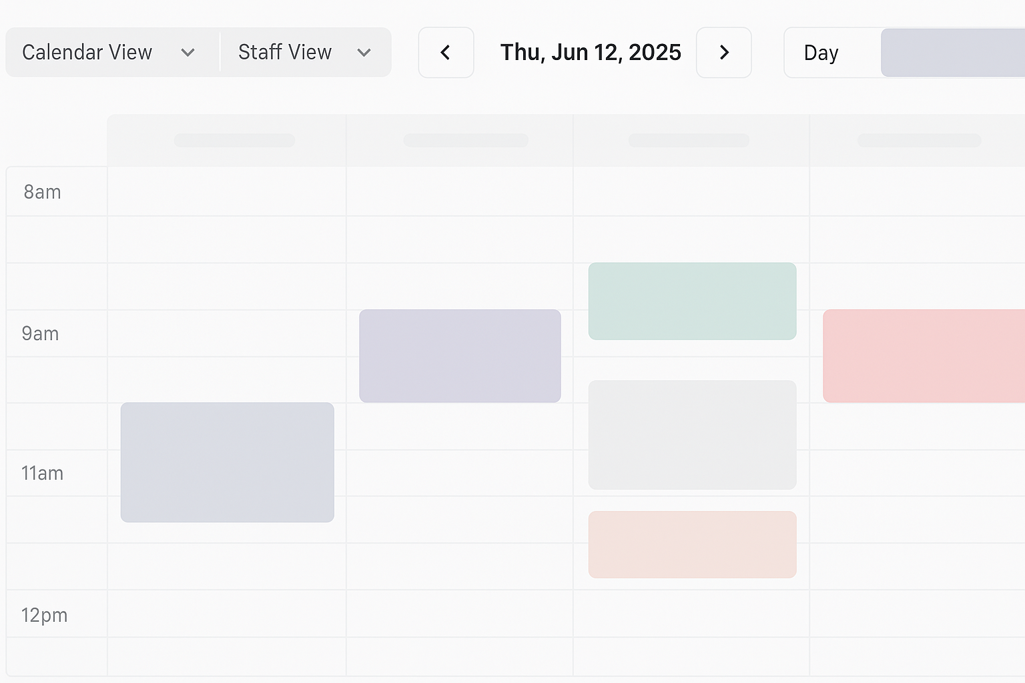Open the Staff View dropdown
The image size is (1025, 683).
(285, 52)
